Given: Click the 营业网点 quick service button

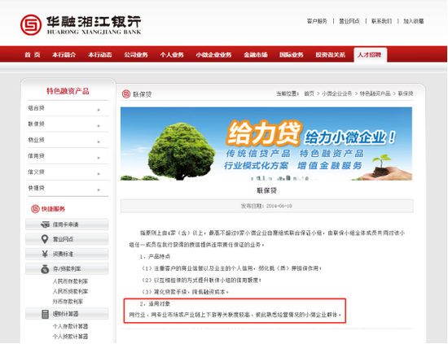Looking at the screenshot, I should click(x=67, y=239).
